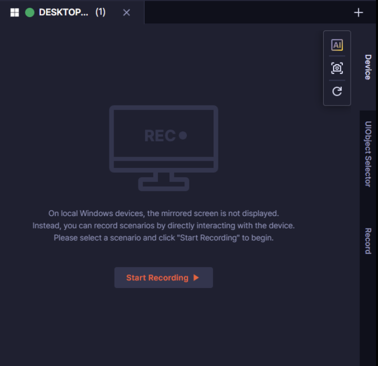The image size is (378, 366).
Task: Click the screen capture icon
Action: [337, 68]
